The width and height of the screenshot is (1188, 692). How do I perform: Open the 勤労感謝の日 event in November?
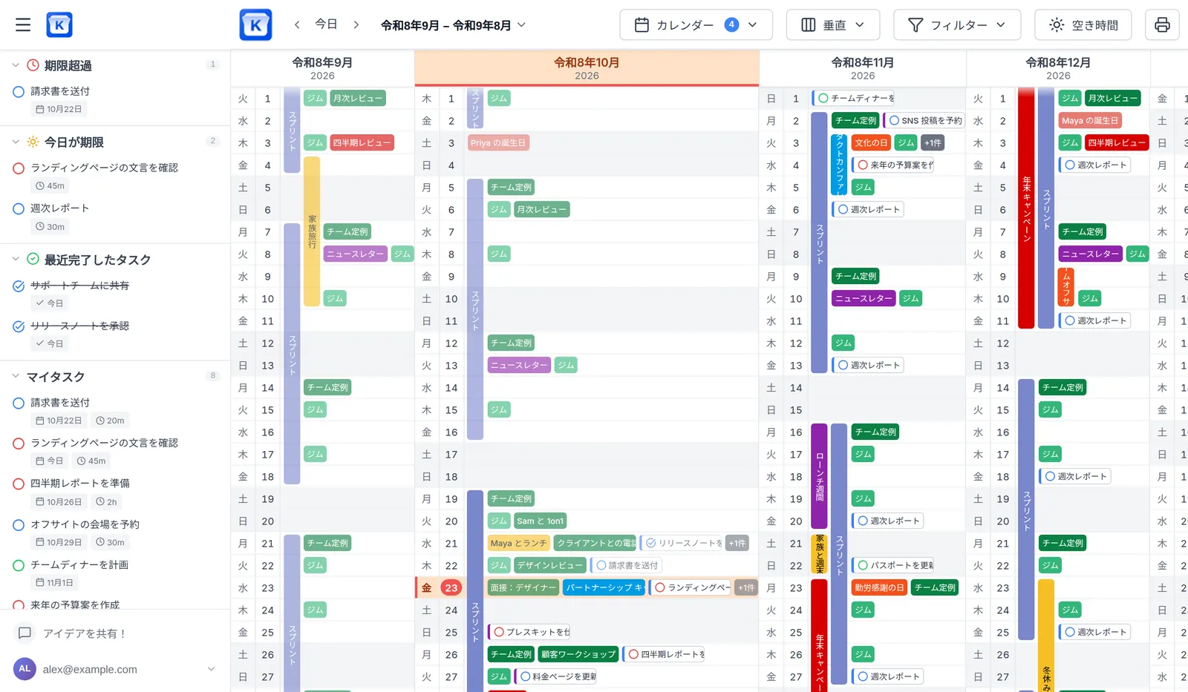879,587
